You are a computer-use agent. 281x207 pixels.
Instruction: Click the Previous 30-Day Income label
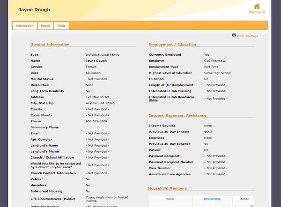coord(169,132)
